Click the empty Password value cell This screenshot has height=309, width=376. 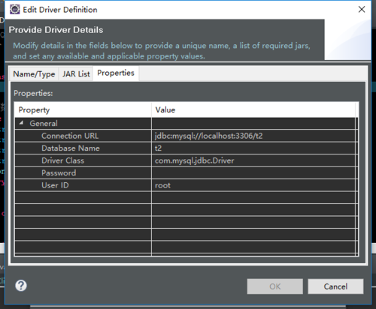(253, 172)
